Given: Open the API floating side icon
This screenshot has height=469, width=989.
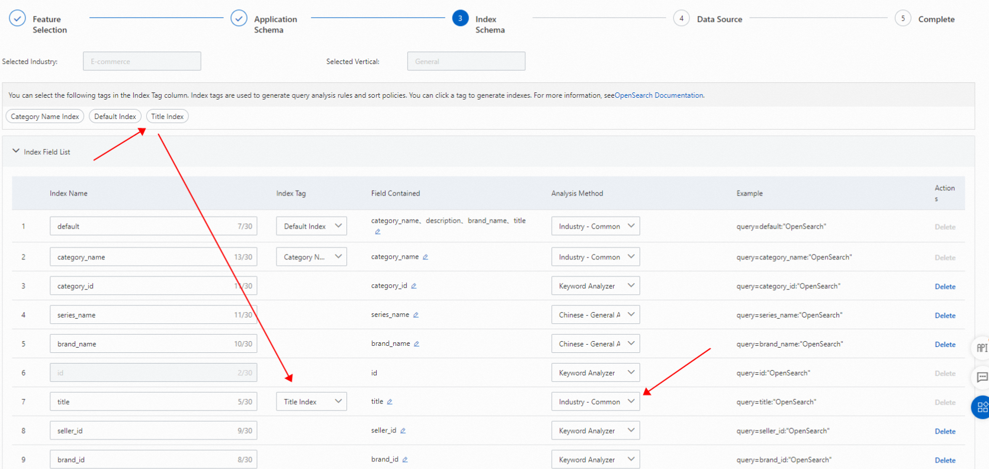Looking at the screenshot, I should click(x=981, y=348).
